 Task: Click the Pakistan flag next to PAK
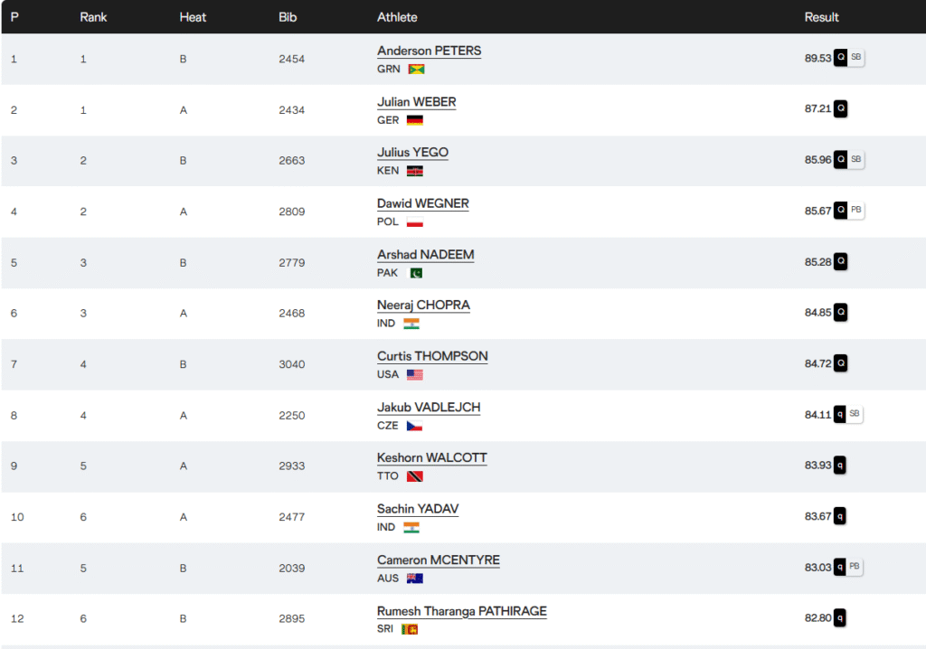[x=415, y=273]
